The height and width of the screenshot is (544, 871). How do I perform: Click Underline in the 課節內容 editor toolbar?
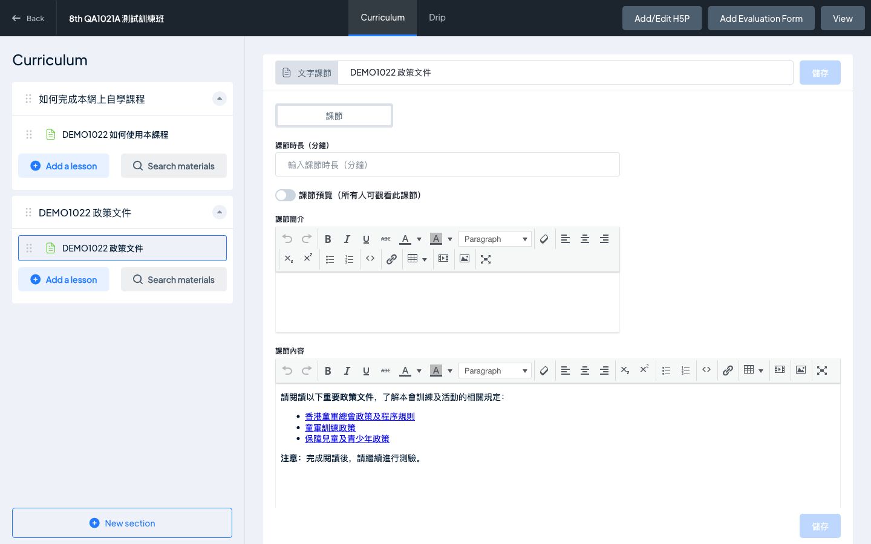pos(366,371)
